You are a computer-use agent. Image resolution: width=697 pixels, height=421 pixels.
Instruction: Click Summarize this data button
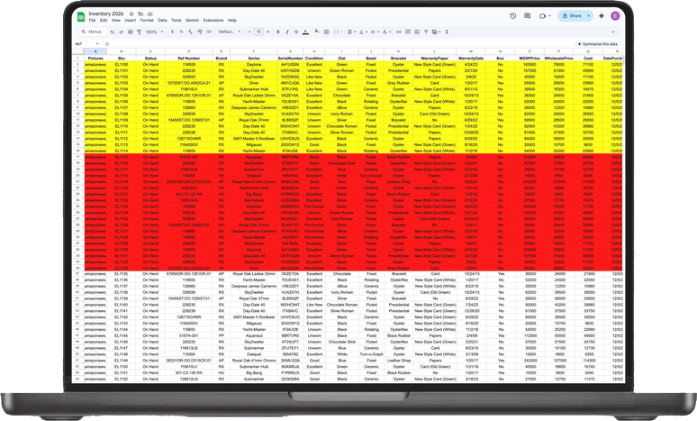click(x=597, y=44)
